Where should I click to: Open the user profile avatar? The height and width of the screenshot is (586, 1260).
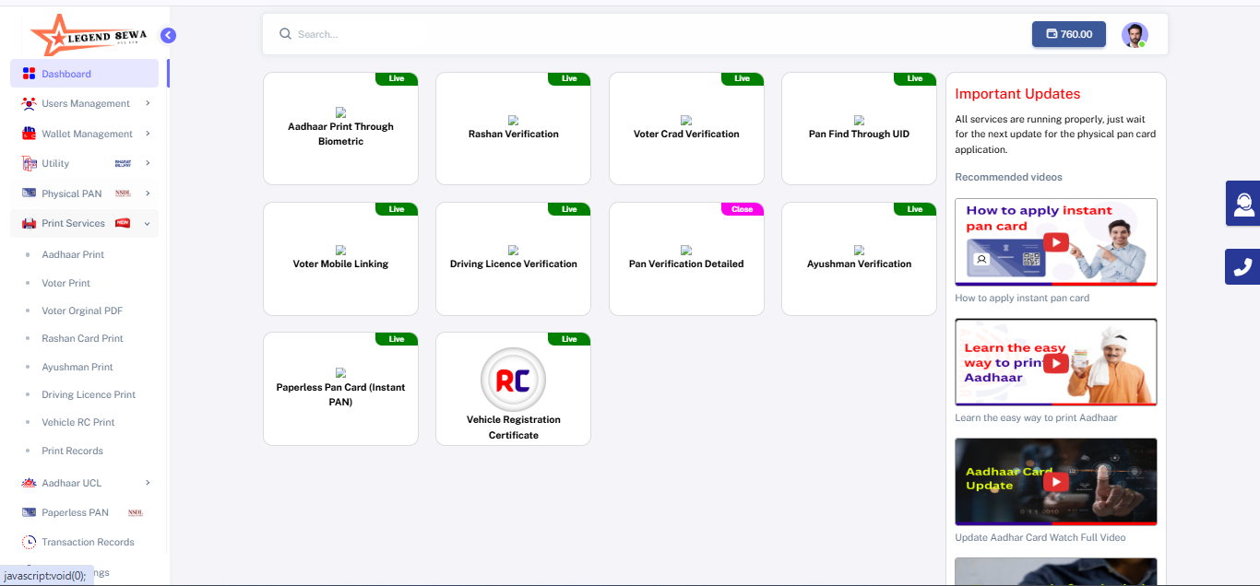pos(1135,35)
